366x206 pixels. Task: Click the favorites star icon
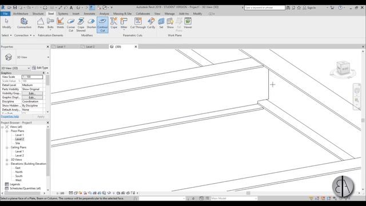click(299, 7)
